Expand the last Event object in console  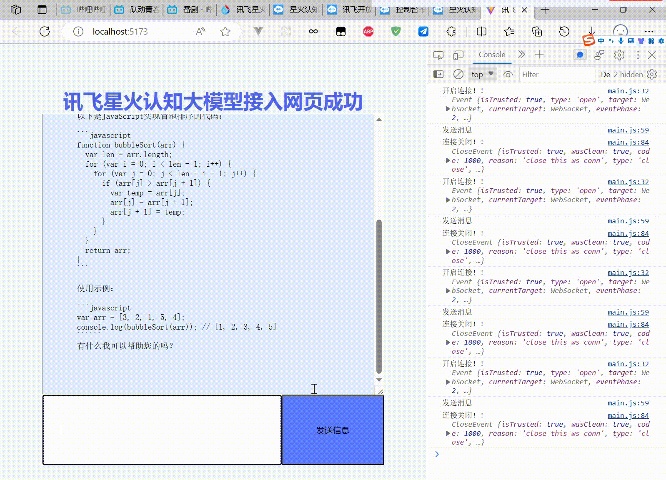click(x=448, y=382)
